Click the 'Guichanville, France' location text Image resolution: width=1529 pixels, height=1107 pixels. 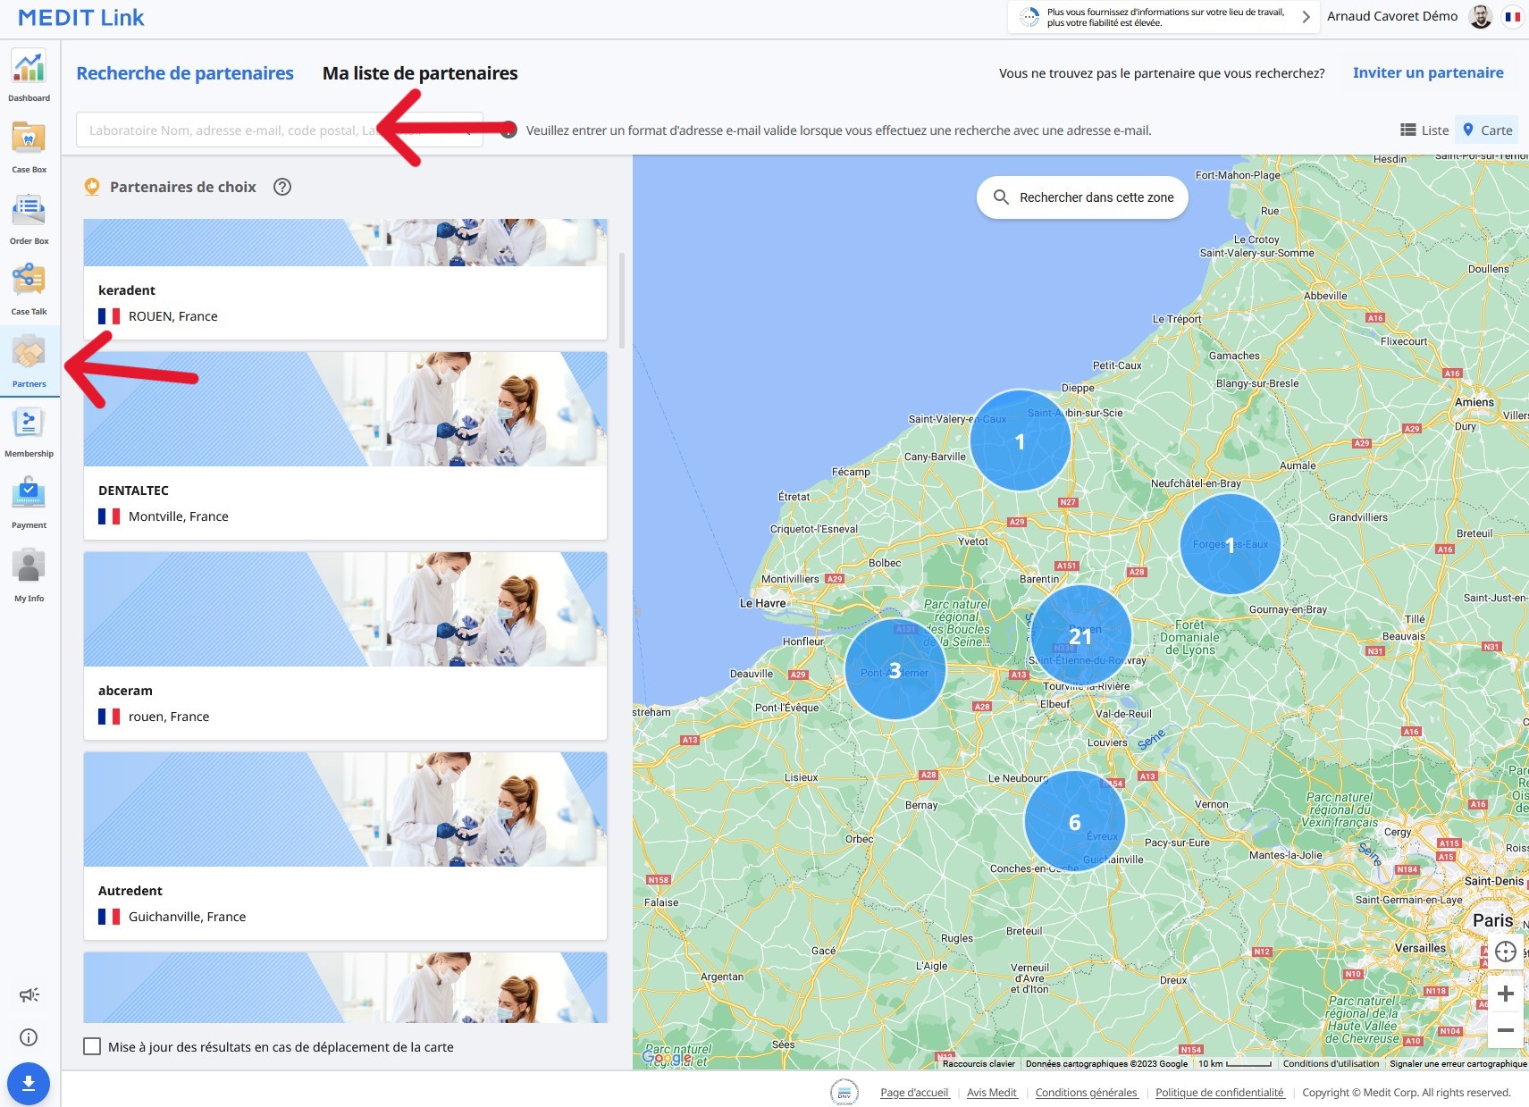click(187, 917)
